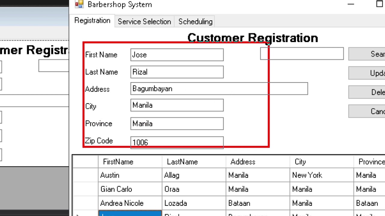The image size is (385, 216).
Task: Click the Zip Code label
Action: pos(99,141)
